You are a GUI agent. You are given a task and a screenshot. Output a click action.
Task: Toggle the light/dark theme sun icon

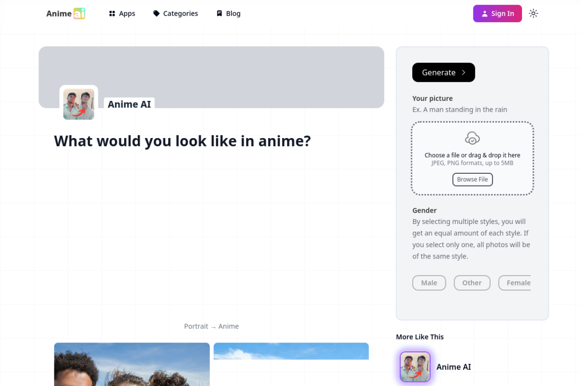(533, 14)
